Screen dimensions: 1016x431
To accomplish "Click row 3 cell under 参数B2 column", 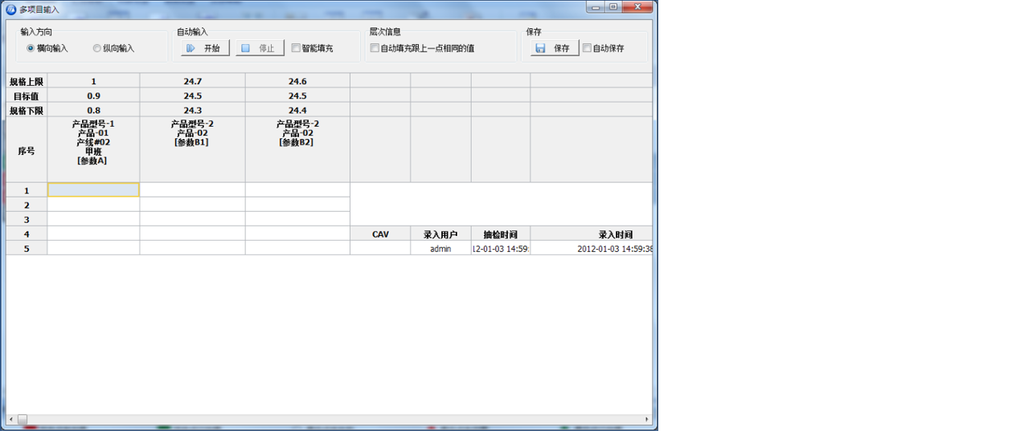I will (297, 219).
